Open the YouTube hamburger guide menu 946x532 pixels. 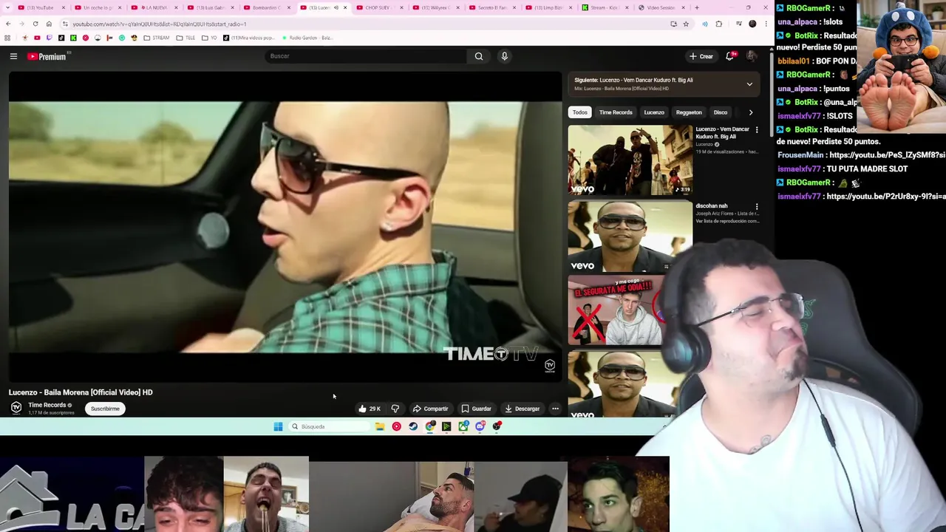tap(13, 56)
